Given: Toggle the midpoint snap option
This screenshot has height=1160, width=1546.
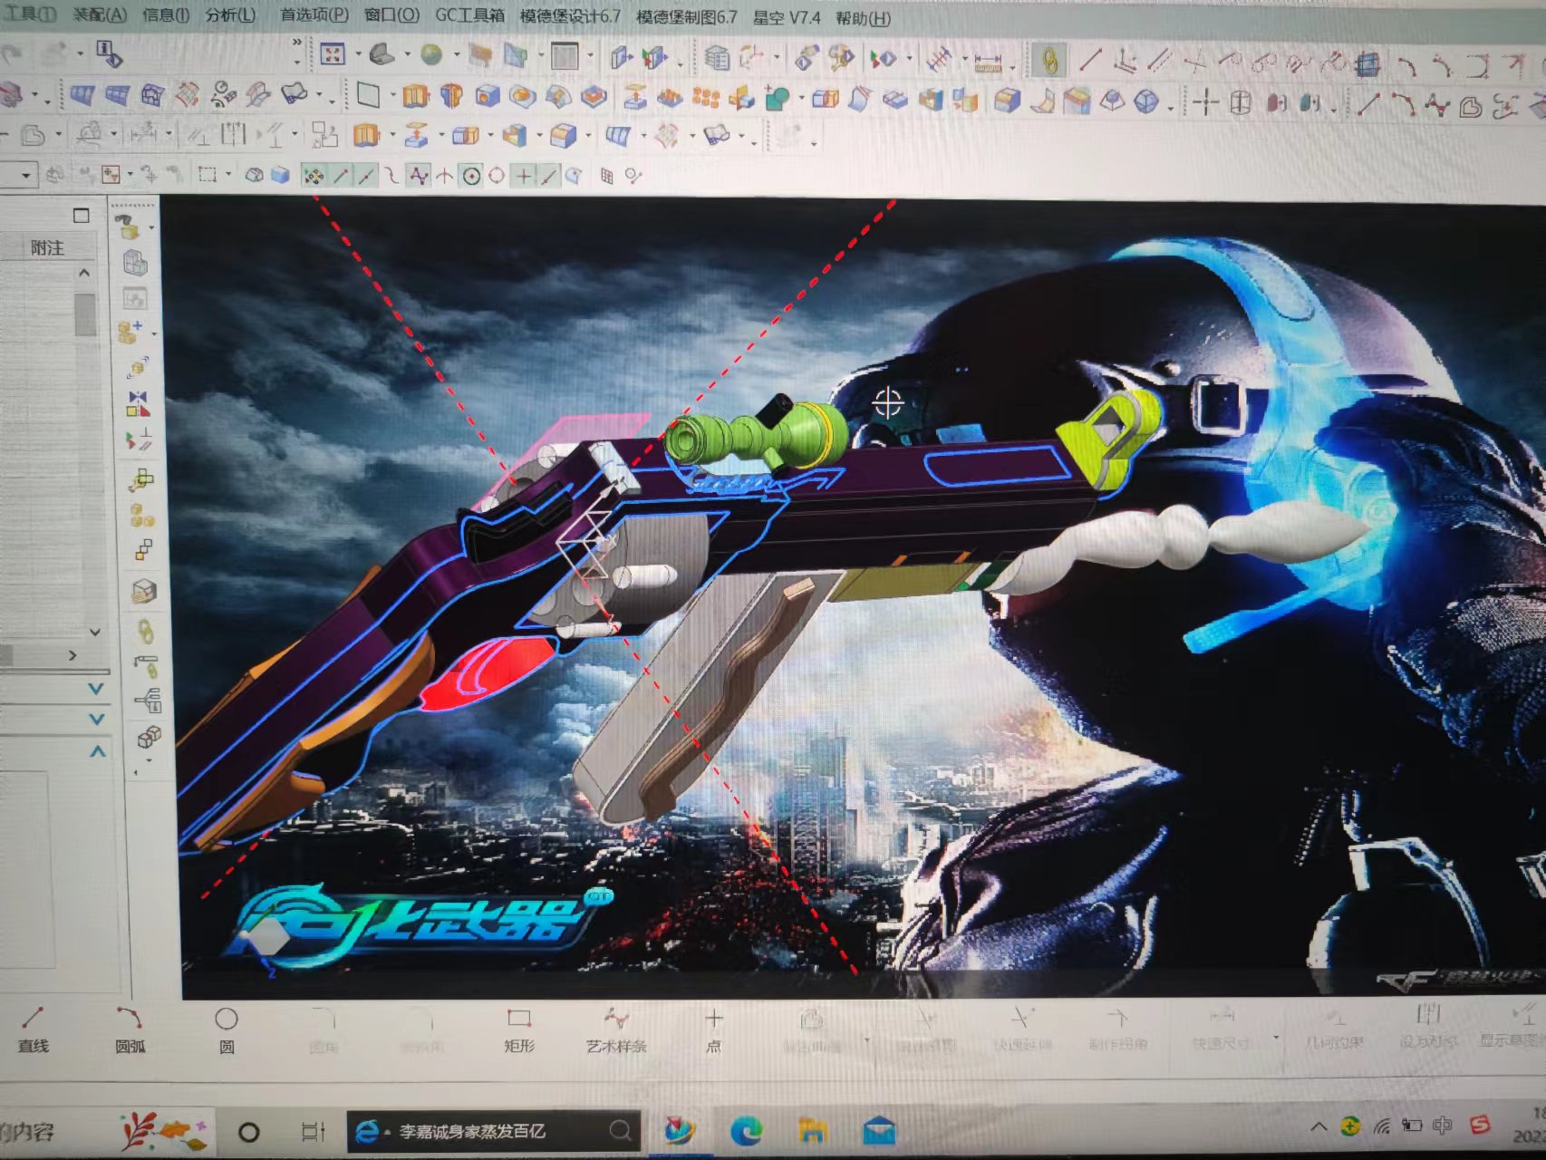Looking at the screenshot, I should [x=366, y=176].
